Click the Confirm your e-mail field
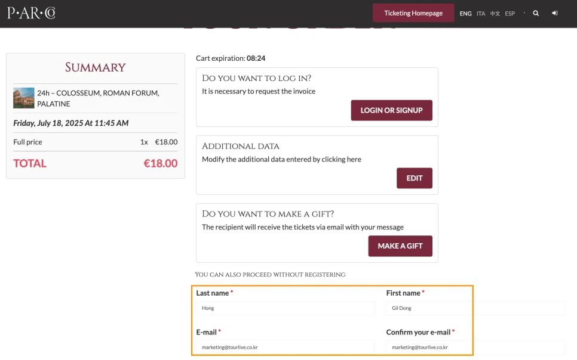This screenshot has width=577, height=360. point(475,347)
